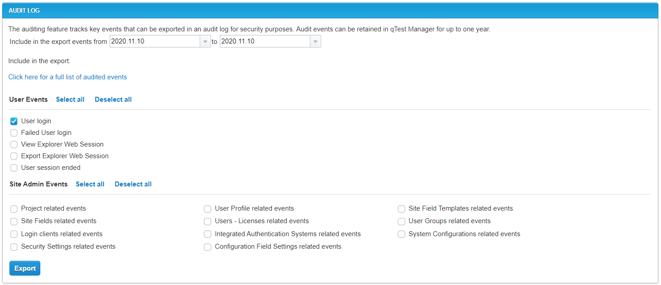Check Site Fields related events
The width and height of the screenshot is (661, 285).
(x=13, y=221)
